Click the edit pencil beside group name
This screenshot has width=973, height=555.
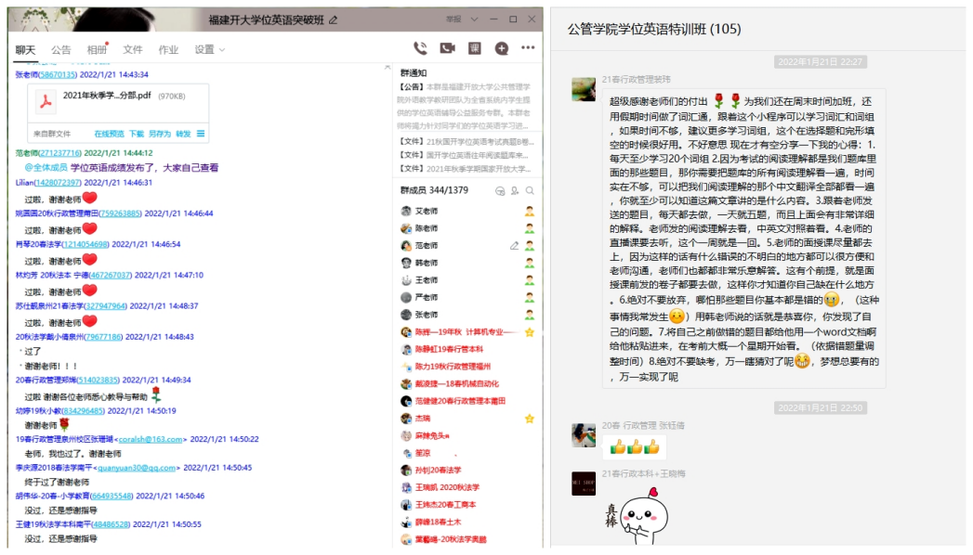(334, 19)
